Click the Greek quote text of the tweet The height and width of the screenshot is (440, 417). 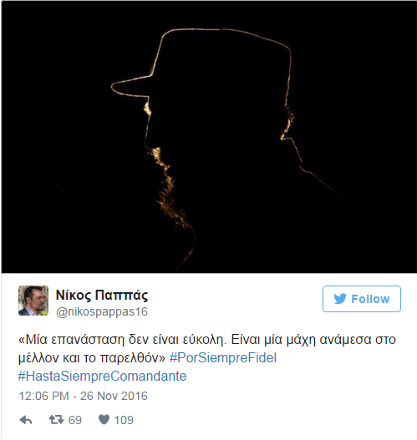(207, 348)
